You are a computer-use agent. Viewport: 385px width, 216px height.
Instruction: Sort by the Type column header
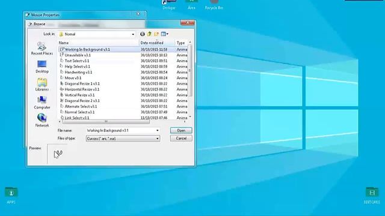click(x=182, y=43)
